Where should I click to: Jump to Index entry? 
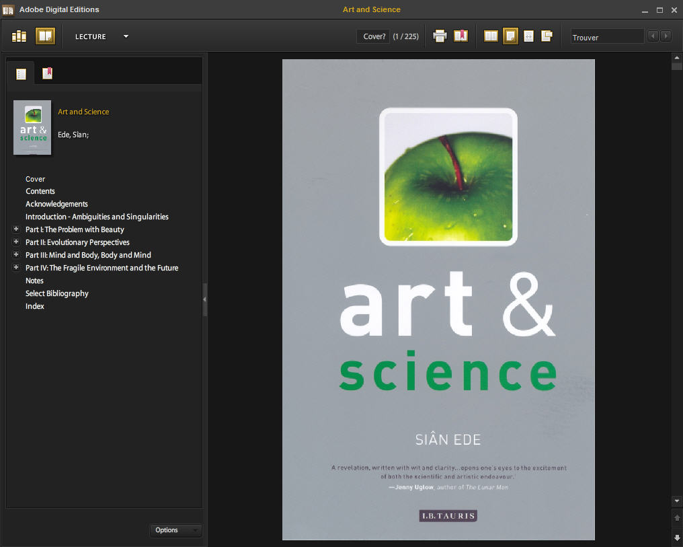point(35,306)
